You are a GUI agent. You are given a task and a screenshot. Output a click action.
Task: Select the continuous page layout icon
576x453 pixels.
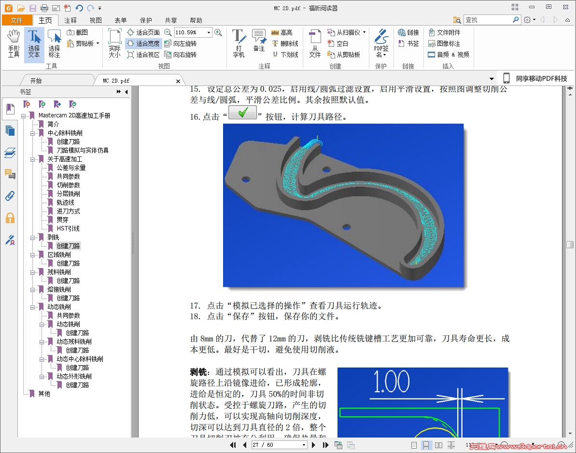click(x=426, y=445)
